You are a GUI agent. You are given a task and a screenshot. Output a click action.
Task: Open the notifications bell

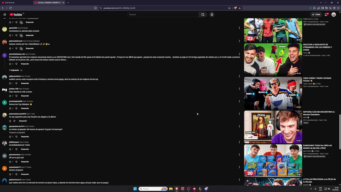coord(326,14)
